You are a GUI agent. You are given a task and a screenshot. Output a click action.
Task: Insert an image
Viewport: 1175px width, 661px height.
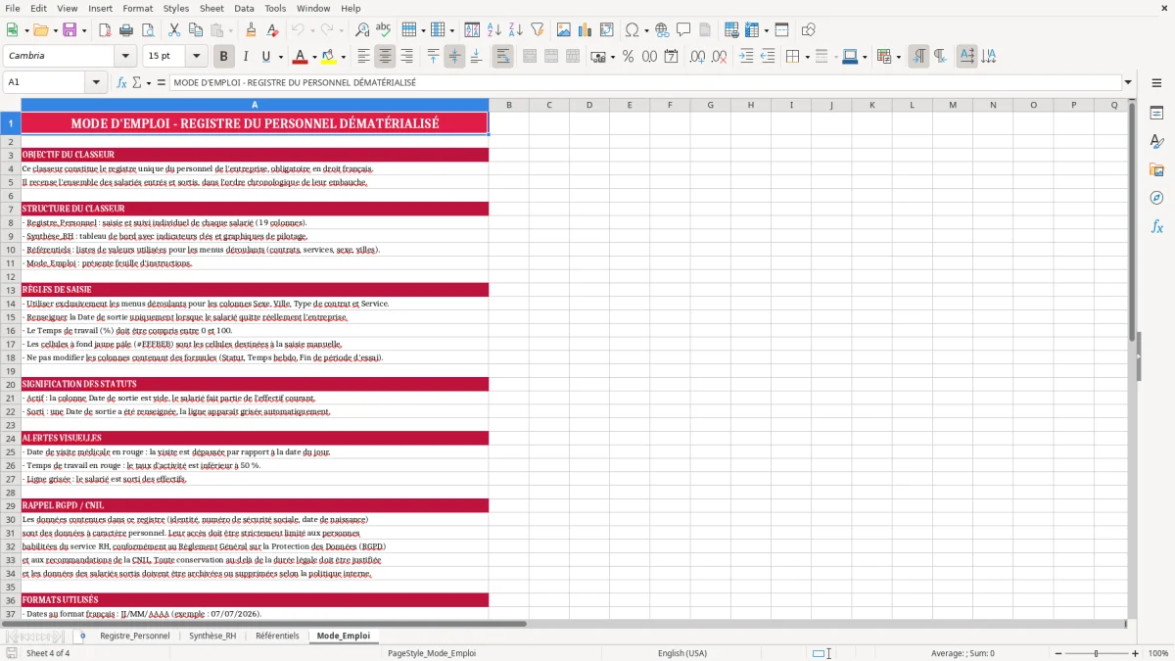pos(564,30)
